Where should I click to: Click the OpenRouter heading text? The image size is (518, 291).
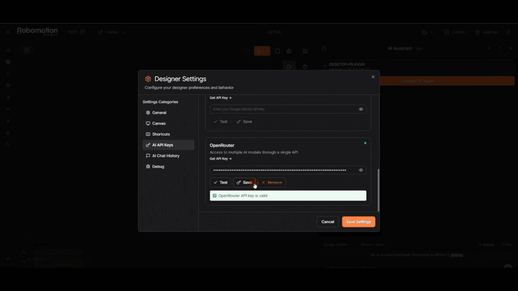click(222, 145)
